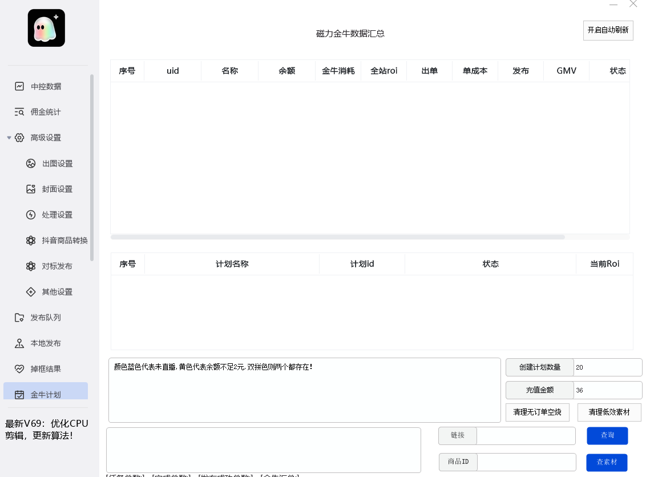Viewport: 650px width, 477px height.
Task: Select the 高级设置 menu entry
Action: click(46, 138)
